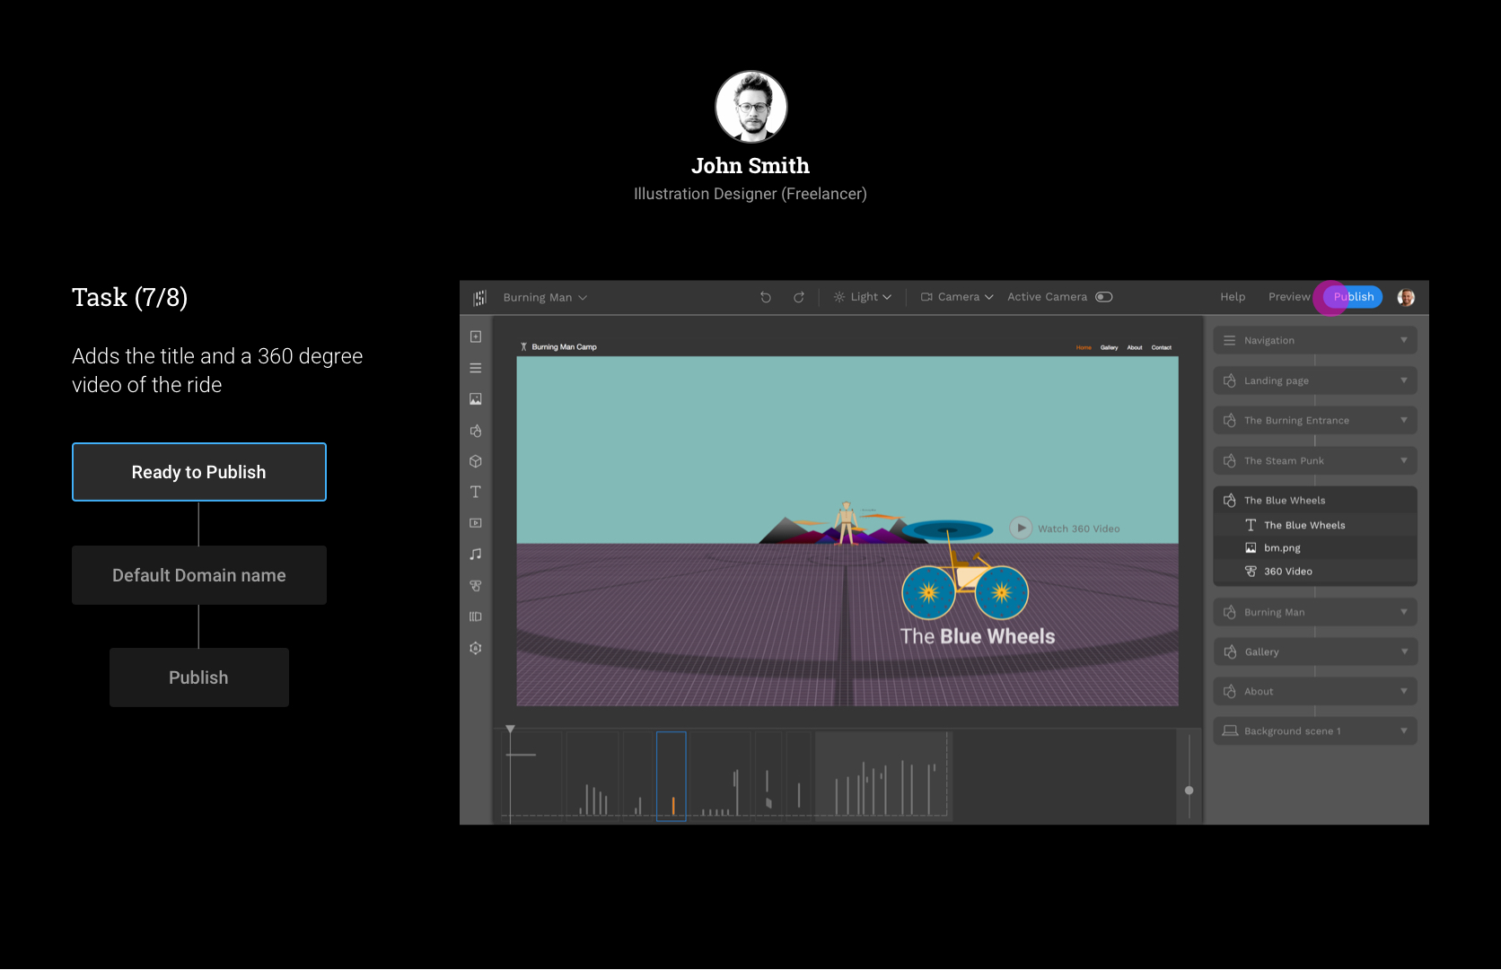This screenshot has height=970, width=1501.
Task: Select the image tool in left sidebar
Action: coord(476,399)
